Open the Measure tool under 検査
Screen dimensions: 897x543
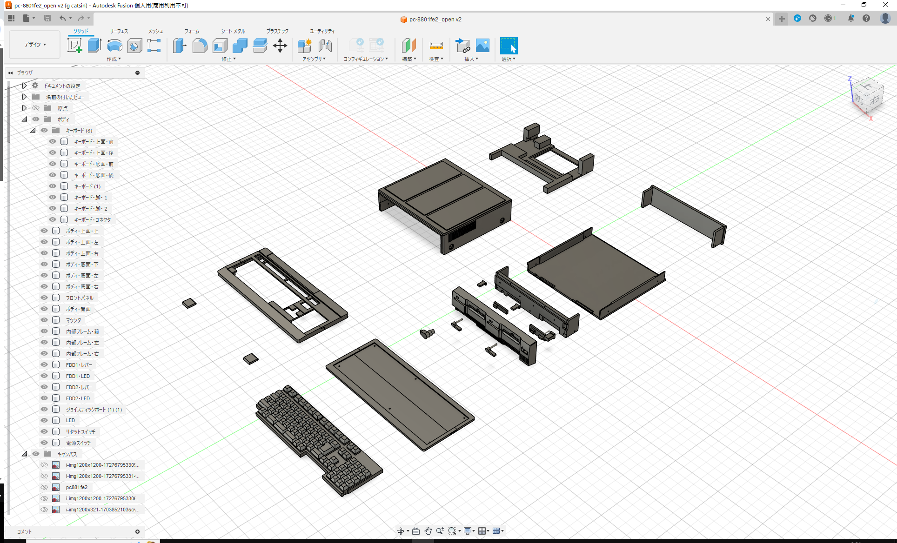point(436,45)
